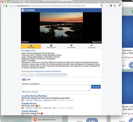
Task: Click Responder under Claudia Rivera's comment
Action: 47,108
